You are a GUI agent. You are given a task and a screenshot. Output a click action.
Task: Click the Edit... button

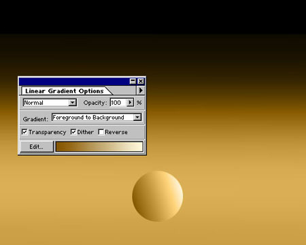[37, 146]
